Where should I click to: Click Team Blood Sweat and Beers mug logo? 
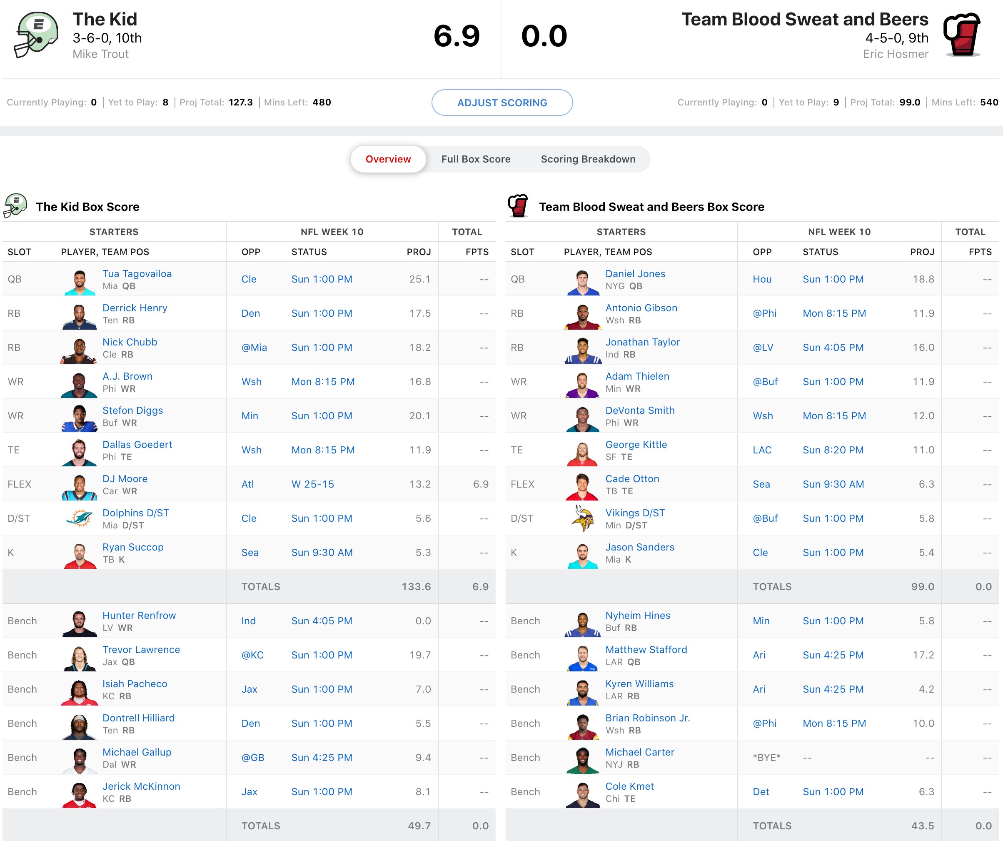(x=962, y=35)
